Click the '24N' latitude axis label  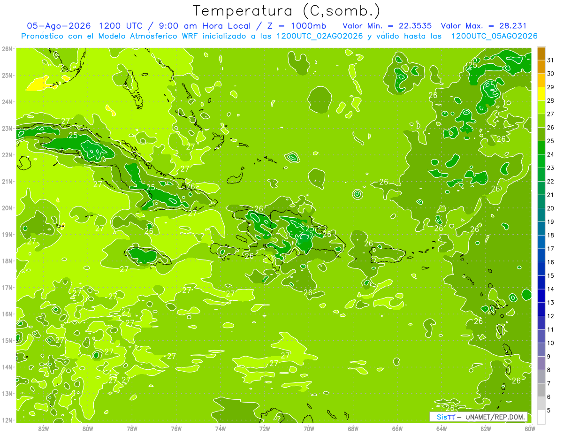tap(7, 102)
